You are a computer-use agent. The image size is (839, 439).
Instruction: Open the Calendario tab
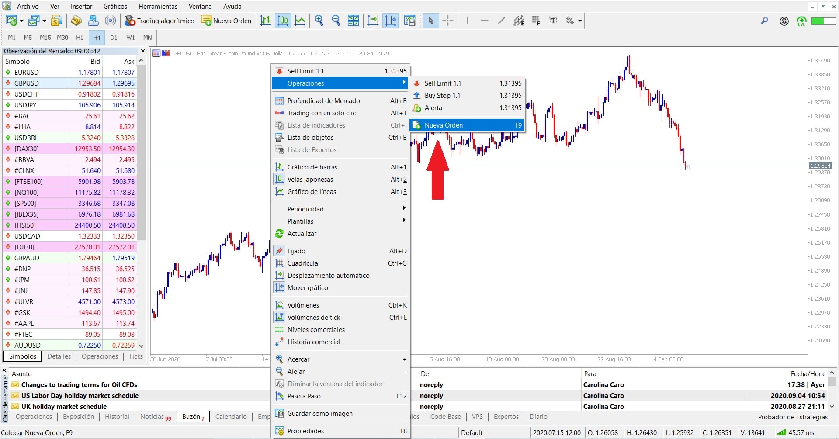click(x=231, y=417)
